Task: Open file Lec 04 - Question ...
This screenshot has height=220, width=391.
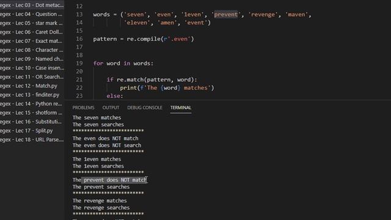Action: pos(32,14)
